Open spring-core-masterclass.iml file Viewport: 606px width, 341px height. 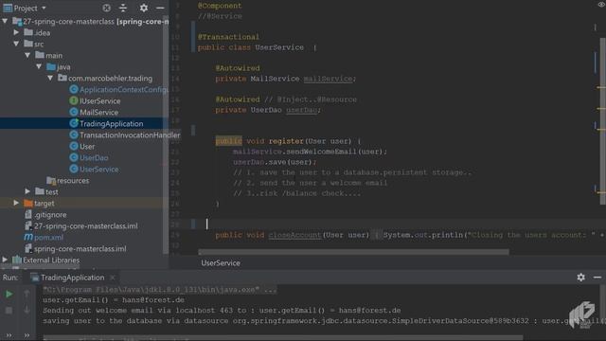(80, 248)
